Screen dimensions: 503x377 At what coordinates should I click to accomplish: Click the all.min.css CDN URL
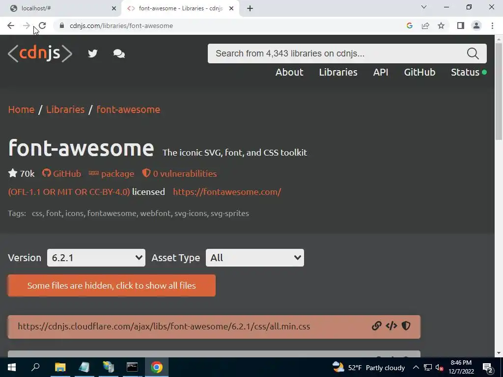pos(164,326)
